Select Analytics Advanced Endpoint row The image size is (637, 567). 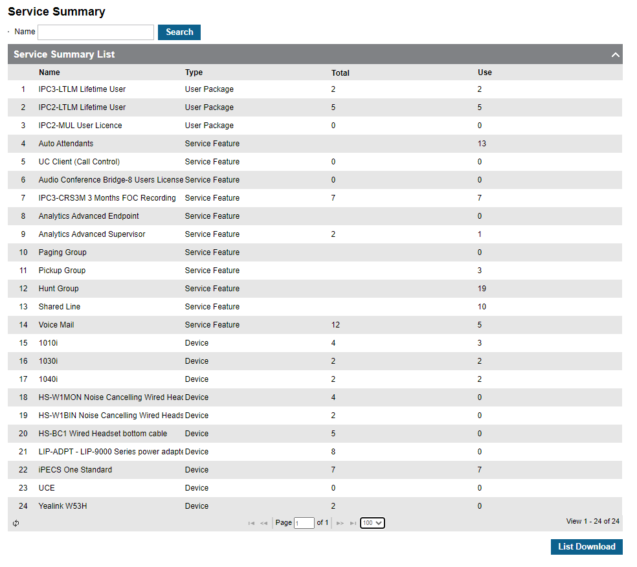(x=315, y=216)
